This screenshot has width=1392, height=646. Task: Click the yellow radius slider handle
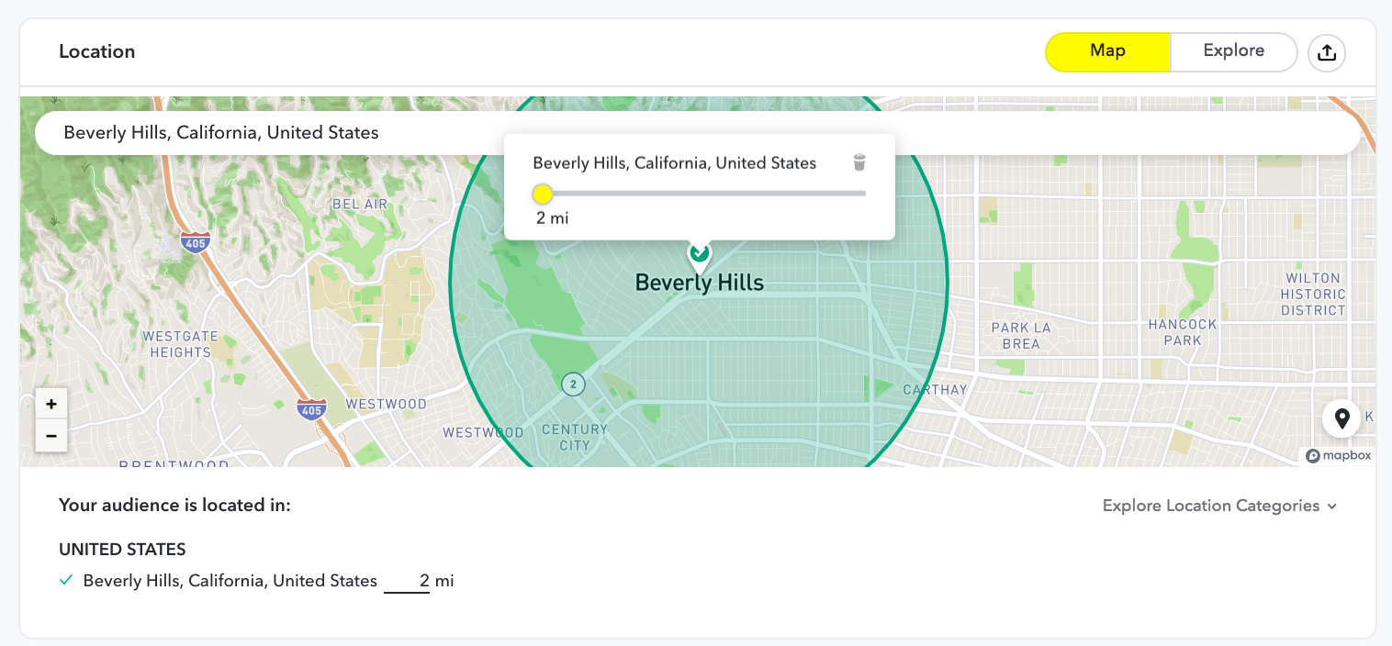543,194
